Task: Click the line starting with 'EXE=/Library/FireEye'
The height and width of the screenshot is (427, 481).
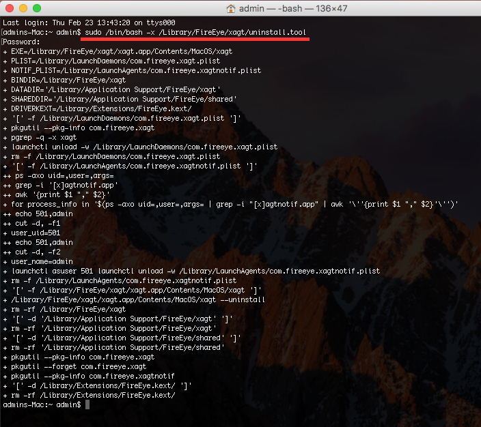Action: (118, 51)
